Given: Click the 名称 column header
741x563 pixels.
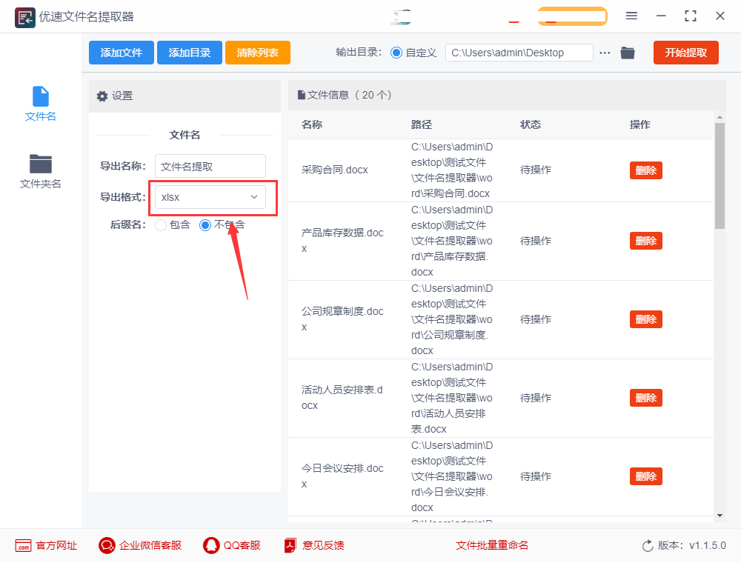Looking at the screenshot, I should click(x=312, y=124).
